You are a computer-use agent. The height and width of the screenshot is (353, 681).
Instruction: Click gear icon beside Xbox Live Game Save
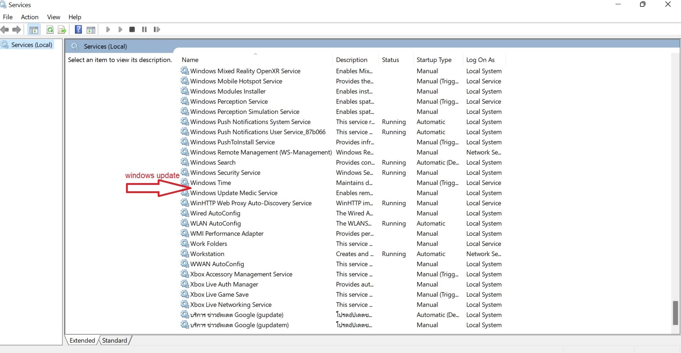184,294
